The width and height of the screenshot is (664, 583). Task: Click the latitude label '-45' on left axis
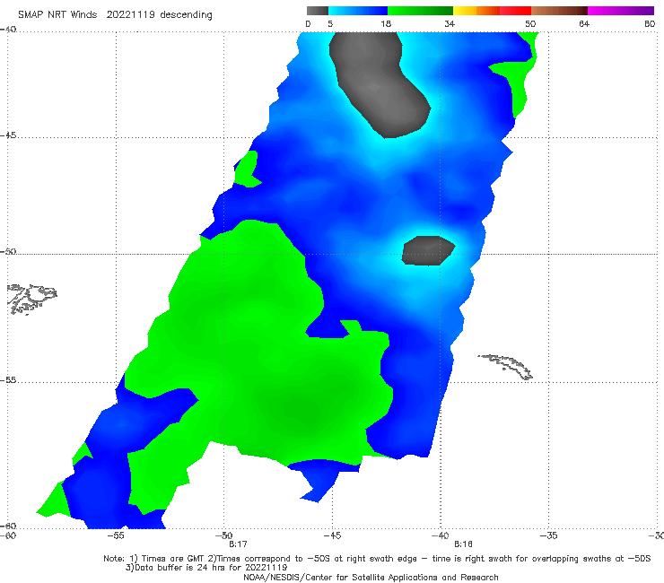(x=8, y=135)
